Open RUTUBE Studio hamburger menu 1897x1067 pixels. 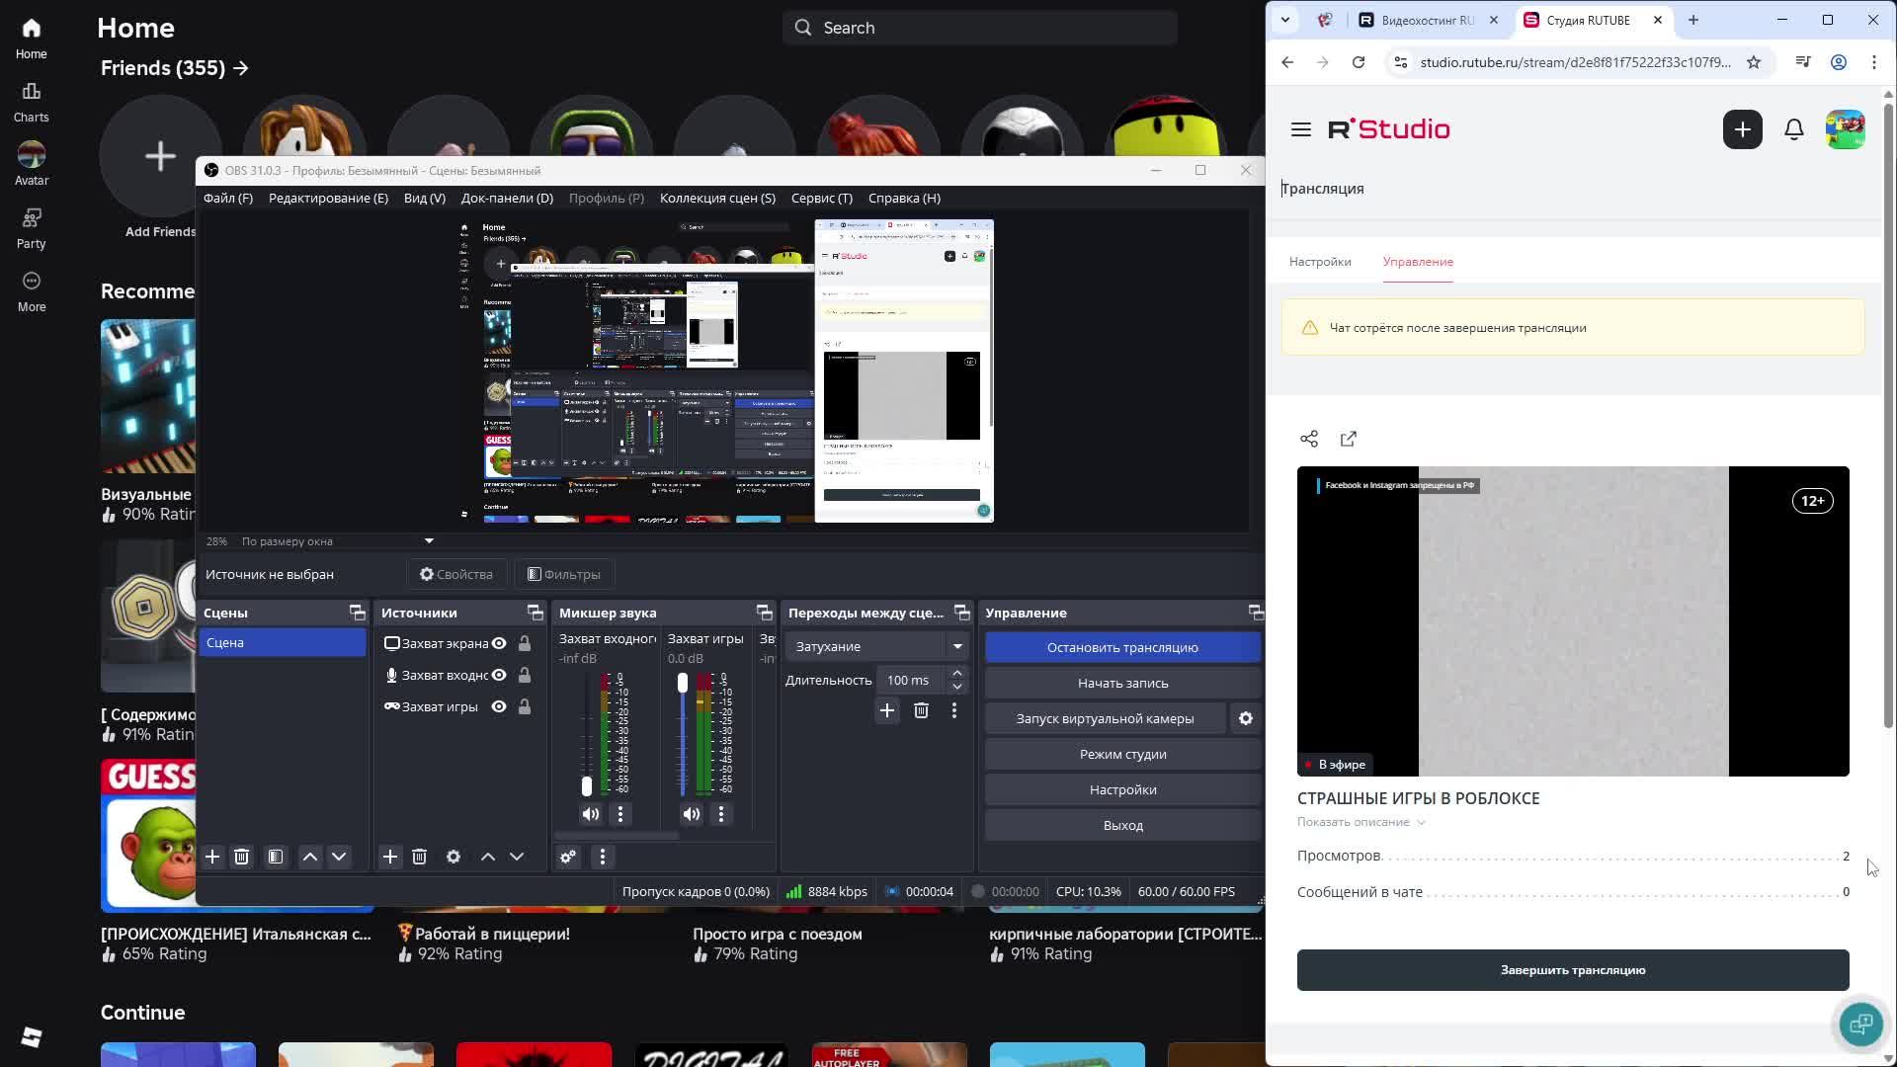[x=1301, y=129]
